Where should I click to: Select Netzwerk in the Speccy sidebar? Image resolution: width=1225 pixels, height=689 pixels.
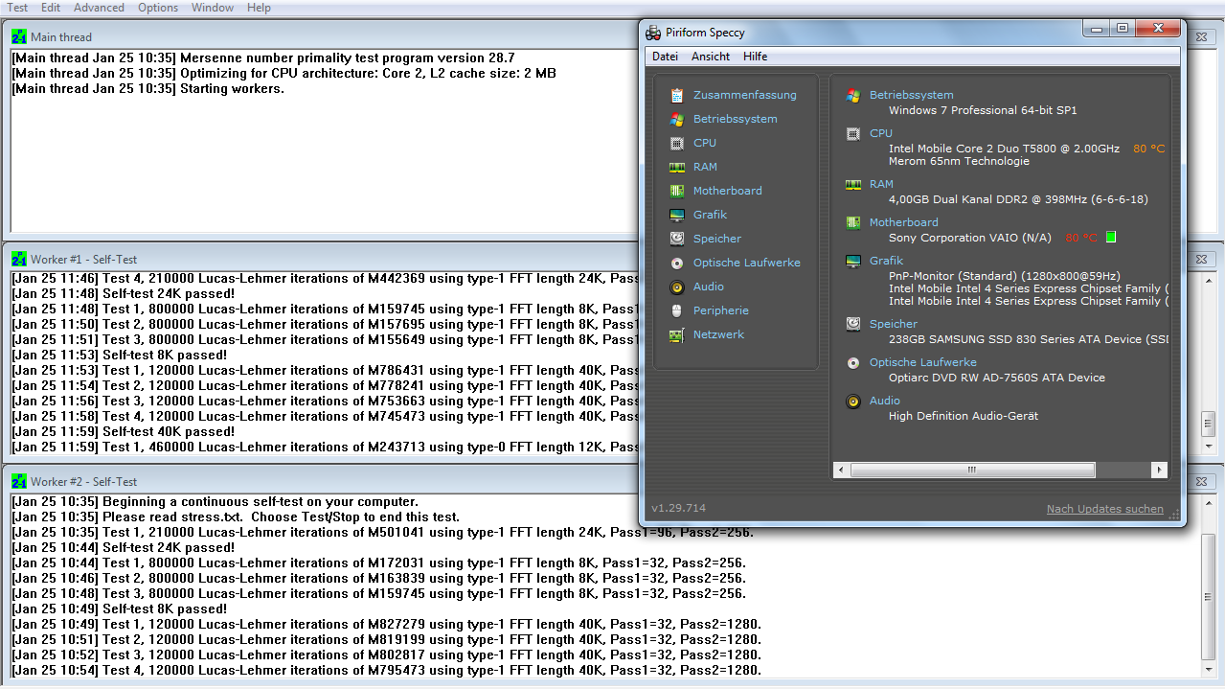718,334
